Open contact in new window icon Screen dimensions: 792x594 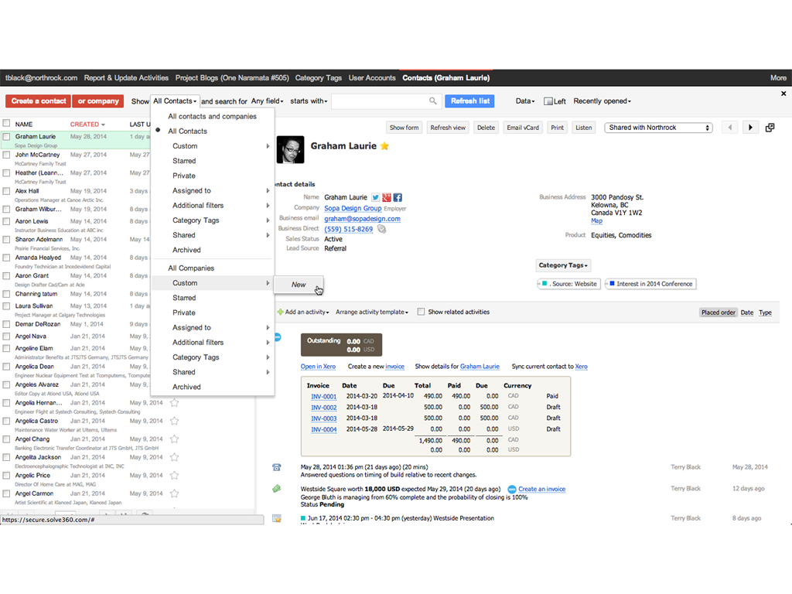pos(770,128)
